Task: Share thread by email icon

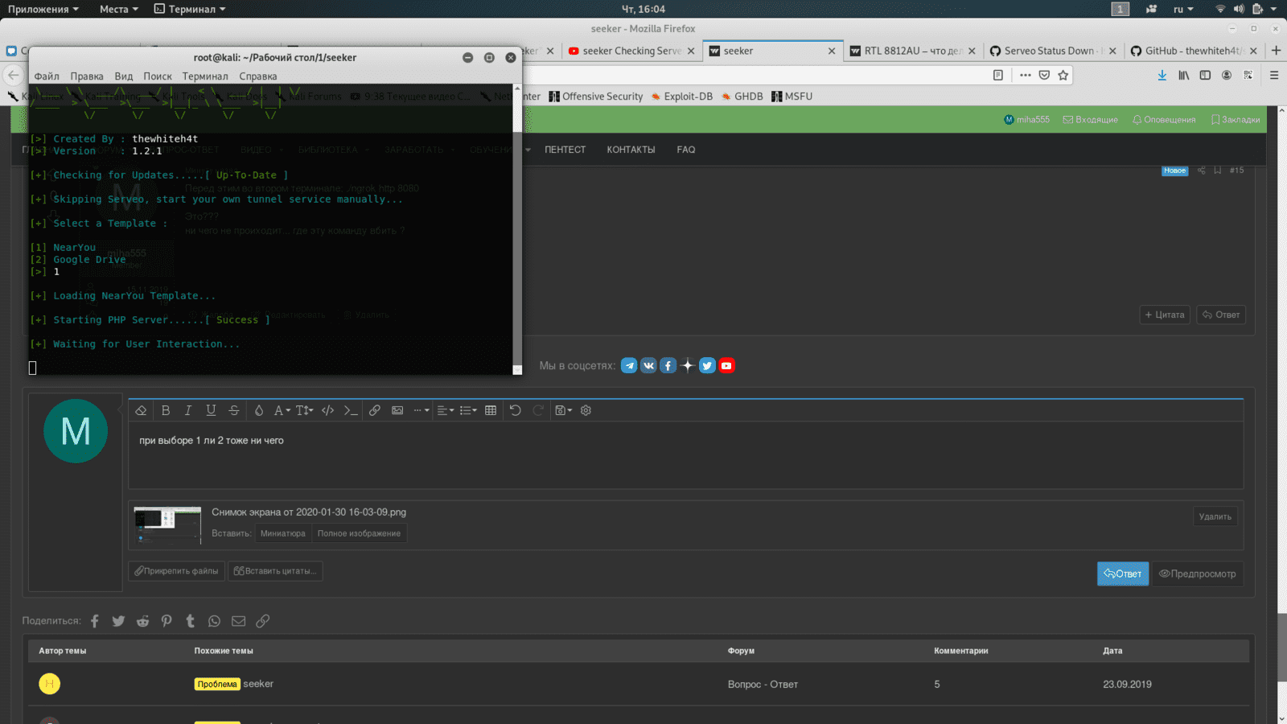Action: coord(239,621)
